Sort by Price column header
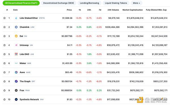The image size is (170, 106). click(69, 10)
